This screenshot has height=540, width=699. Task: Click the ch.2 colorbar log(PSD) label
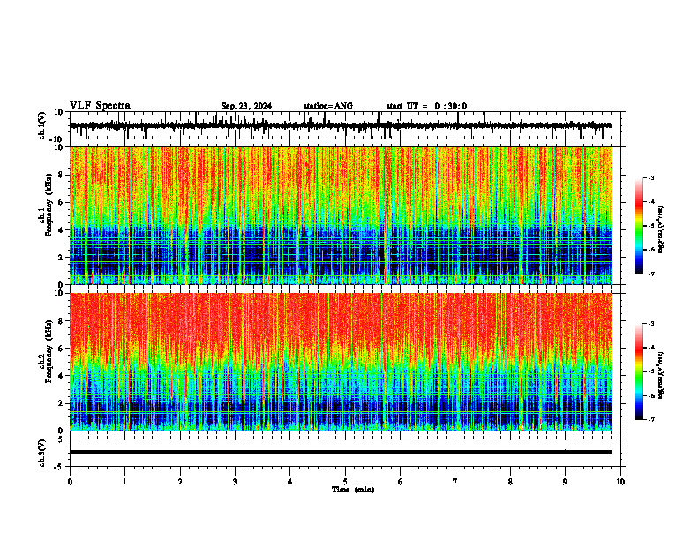[x=661, y=375]
